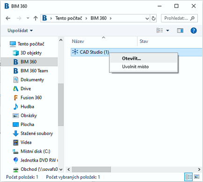This screenshot has height=182, width=203.
Task: Change view with the view icon
Action: coord(159,30)
